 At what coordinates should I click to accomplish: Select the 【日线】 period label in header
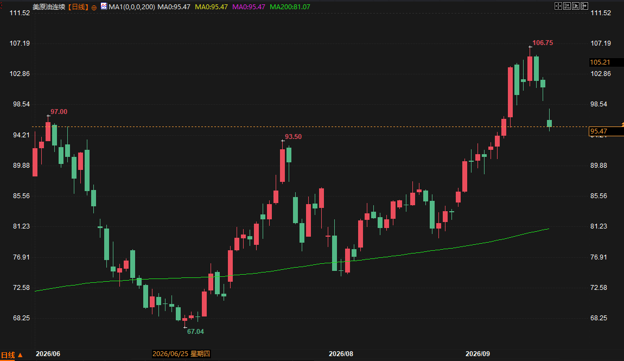[78, 7]
